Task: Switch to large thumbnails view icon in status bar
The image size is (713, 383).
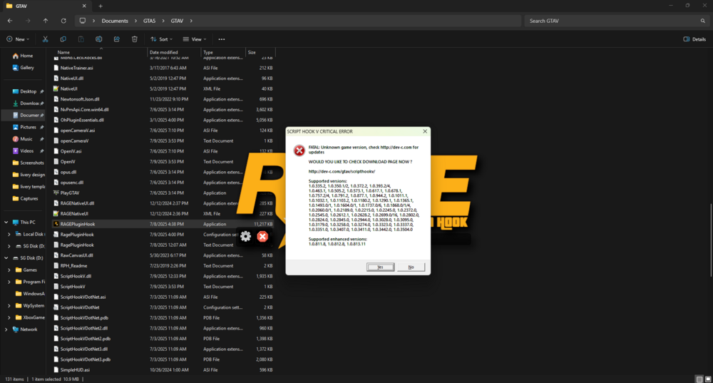Action: coord(708,379)
